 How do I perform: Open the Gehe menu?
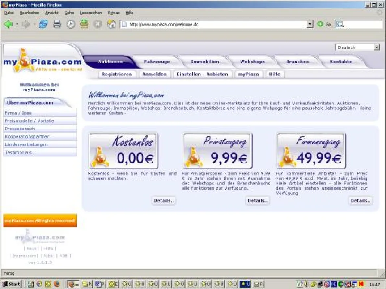click(x=69, y=13)
